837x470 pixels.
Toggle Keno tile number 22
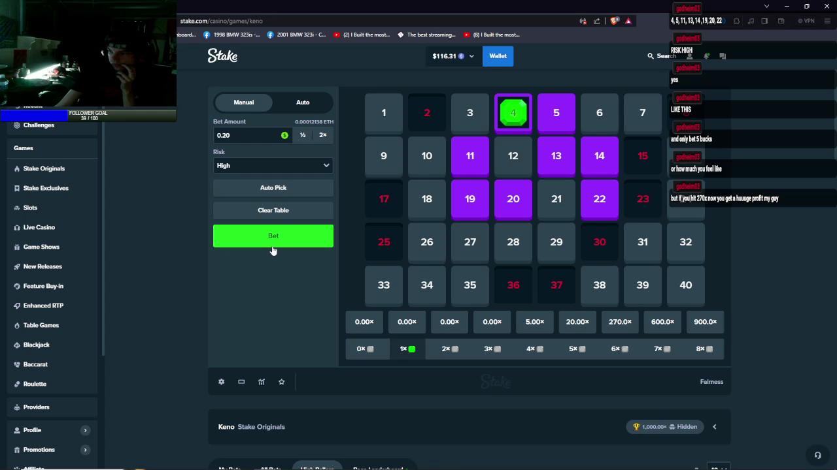[x=600, y=199]
